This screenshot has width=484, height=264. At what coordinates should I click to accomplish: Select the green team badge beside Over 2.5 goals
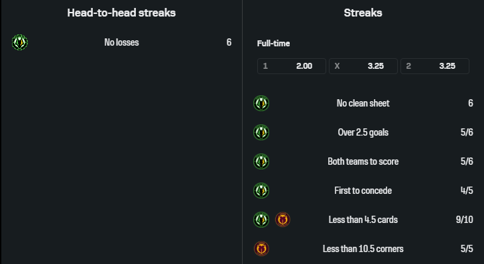[x=261, y=132]
